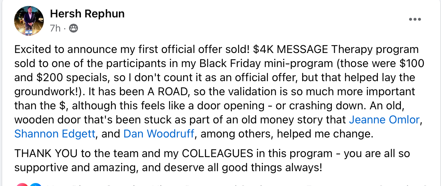Click the 7h post timestamp
This screenshot has height=186, width=441.
click(55, 29)
